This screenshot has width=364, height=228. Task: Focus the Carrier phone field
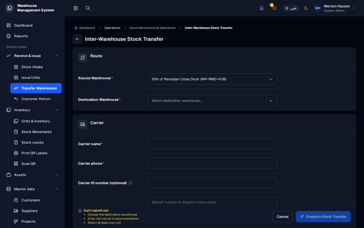212,163
